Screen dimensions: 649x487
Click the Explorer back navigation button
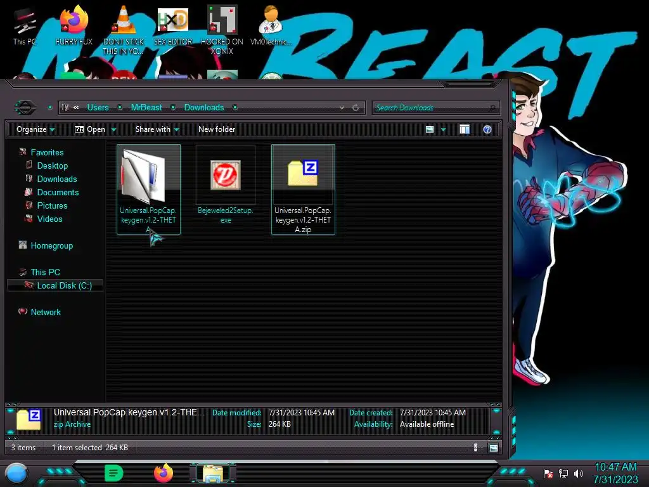pyautogui.click(x=25, y=108)
